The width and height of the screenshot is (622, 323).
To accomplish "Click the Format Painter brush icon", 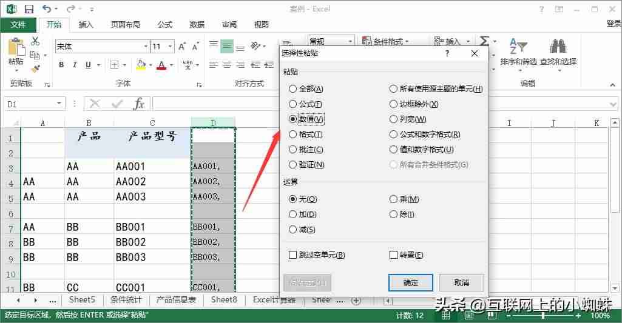I will pos(35,68).
